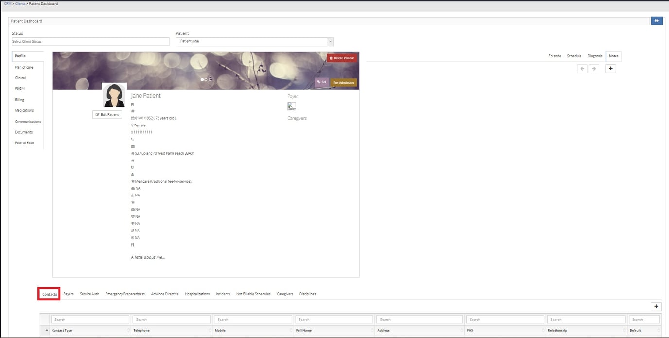The width and height of the screenshot is (669, 338).
Task: Click the SN tag badge
Action: [x=321, y=82]
